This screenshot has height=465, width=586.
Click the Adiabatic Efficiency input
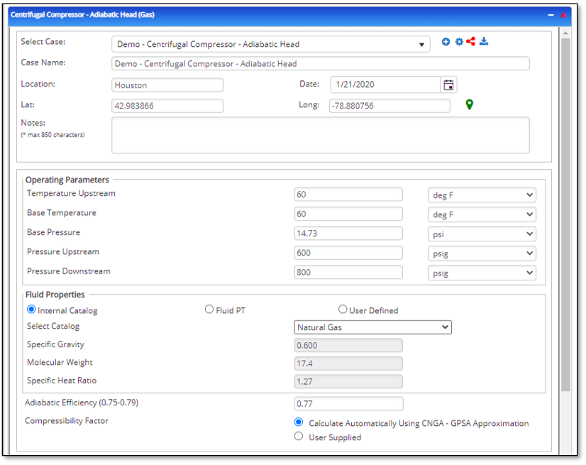pyautogui.click(x=348, y=403)
